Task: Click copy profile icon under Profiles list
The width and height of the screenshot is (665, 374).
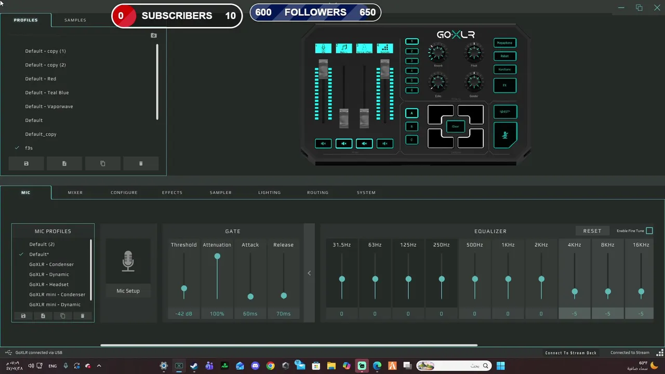Action: tap(102, 164)
